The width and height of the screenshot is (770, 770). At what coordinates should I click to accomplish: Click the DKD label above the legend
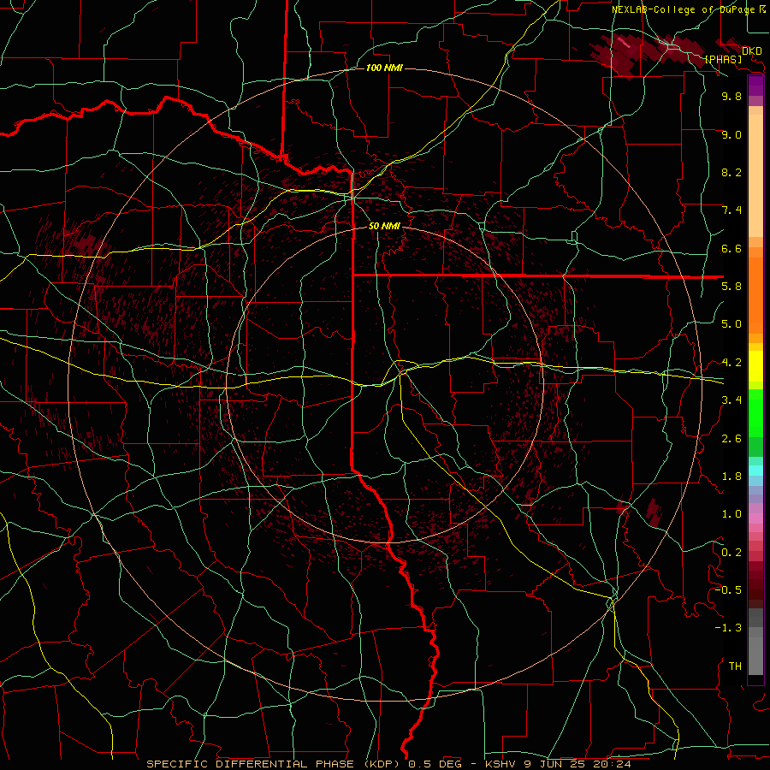(751, 51)
